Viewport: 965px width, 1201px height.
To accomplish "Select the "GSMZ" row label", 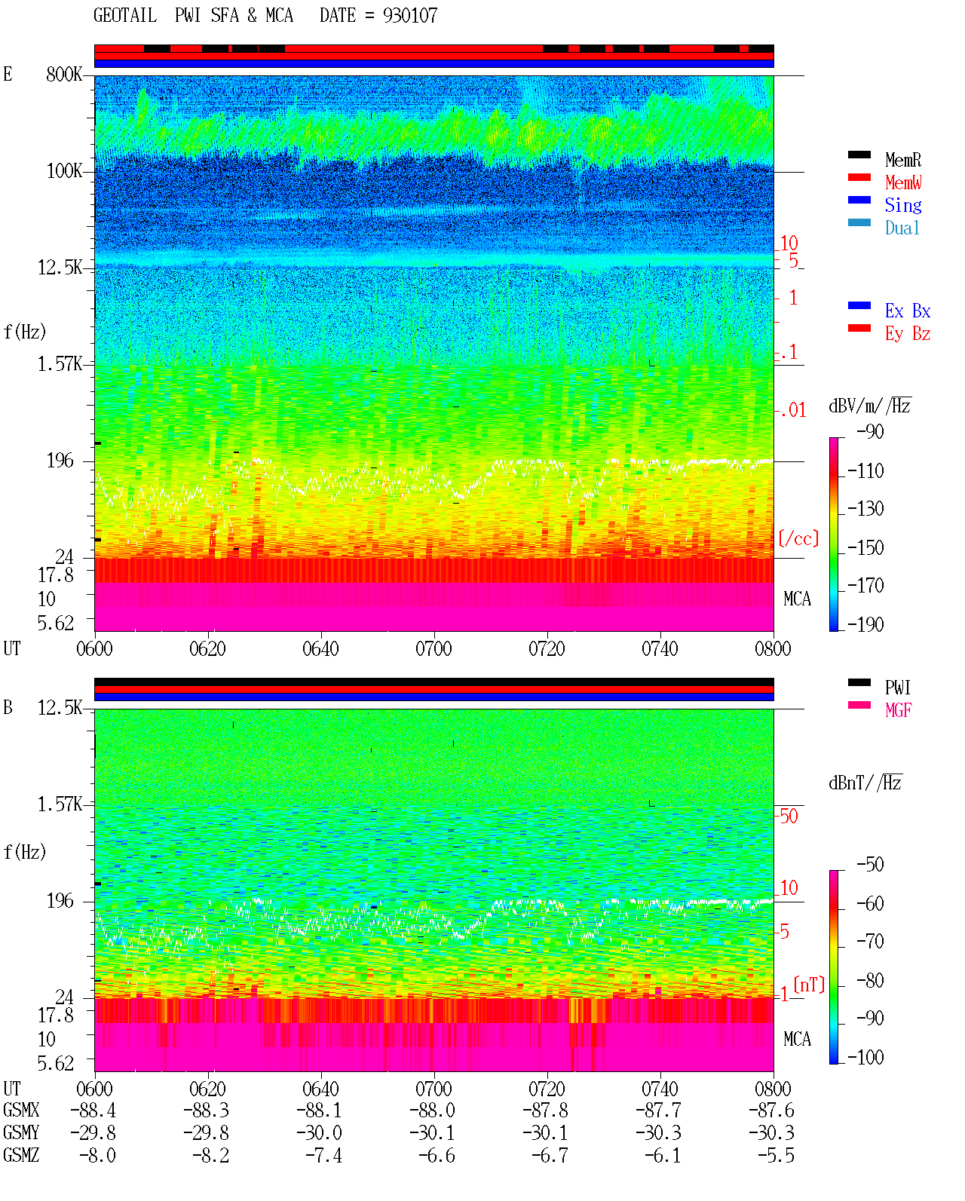I will (x=21, y=1156).
